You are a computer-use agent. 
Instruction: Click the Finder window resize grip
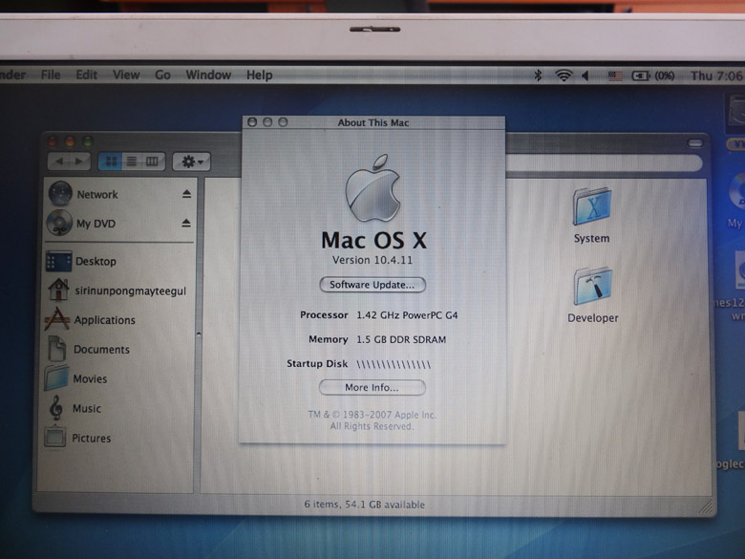coord(707,506)
